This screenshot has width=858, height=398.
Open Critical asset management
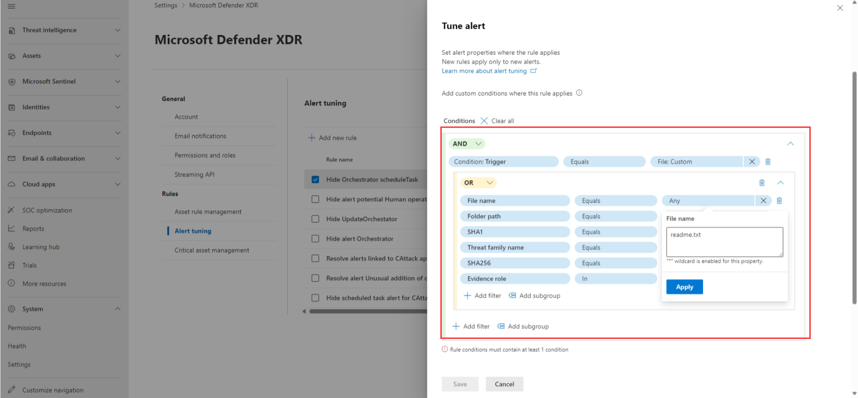[212, 250]
